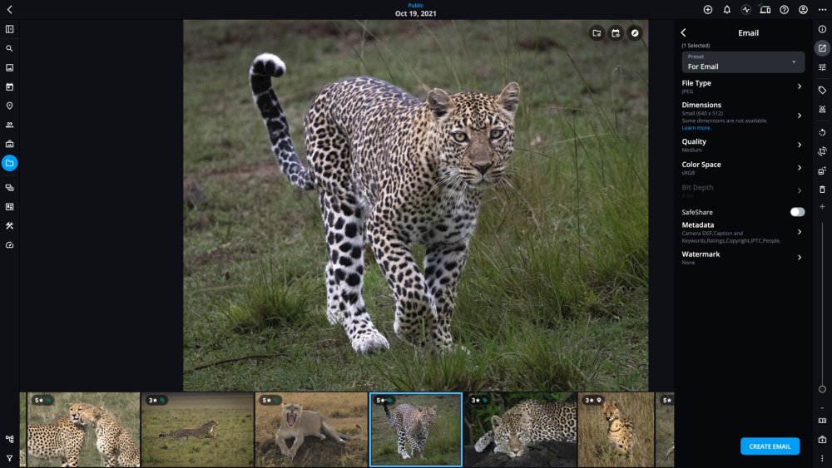
Task: Select the running cheetah thumbnail
Action: pos(197,430)
